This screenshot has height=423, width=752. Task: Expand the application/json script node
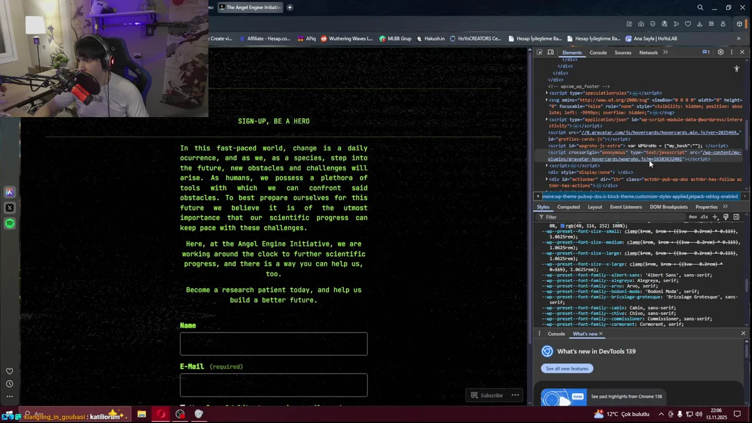point(547,119)
